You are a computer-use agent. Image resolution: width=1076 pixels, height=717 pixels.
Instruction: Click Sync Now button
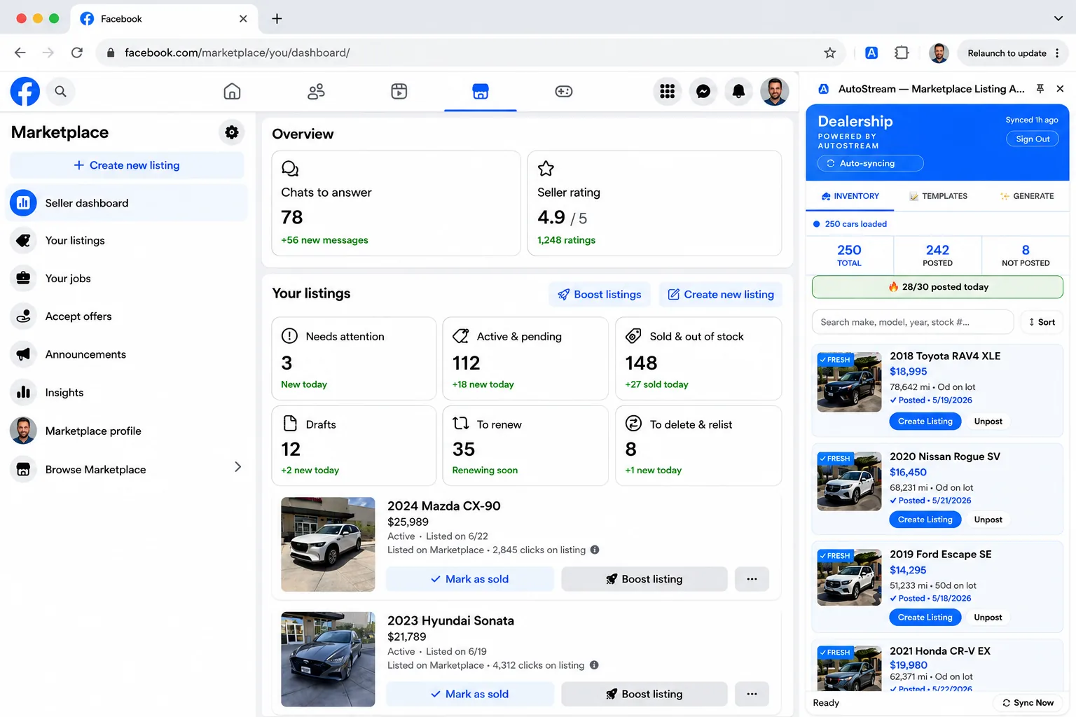1028,703
